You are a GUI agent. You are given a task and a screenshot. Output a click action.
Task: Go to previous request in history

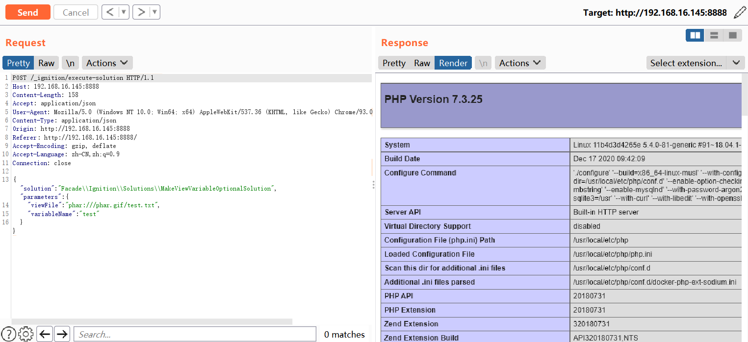coord(110,12)
